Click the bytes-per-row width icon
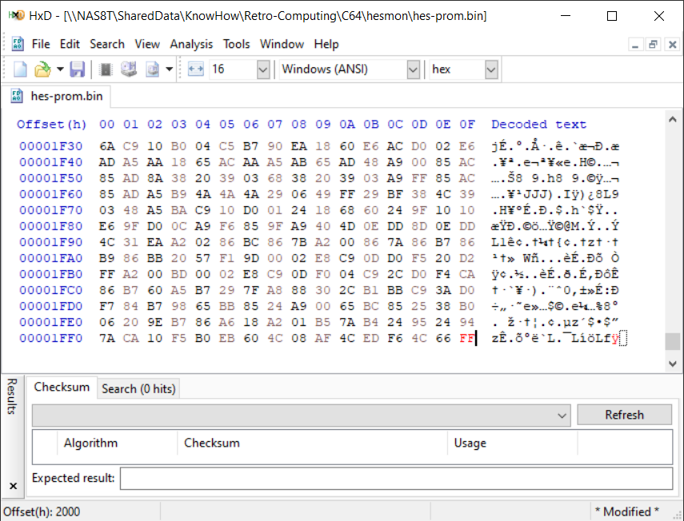 [196, 70]
